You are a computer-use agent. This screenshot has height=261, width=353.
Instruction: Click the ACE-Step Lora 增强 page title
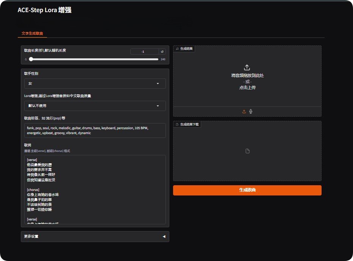(x=44, y=10)
